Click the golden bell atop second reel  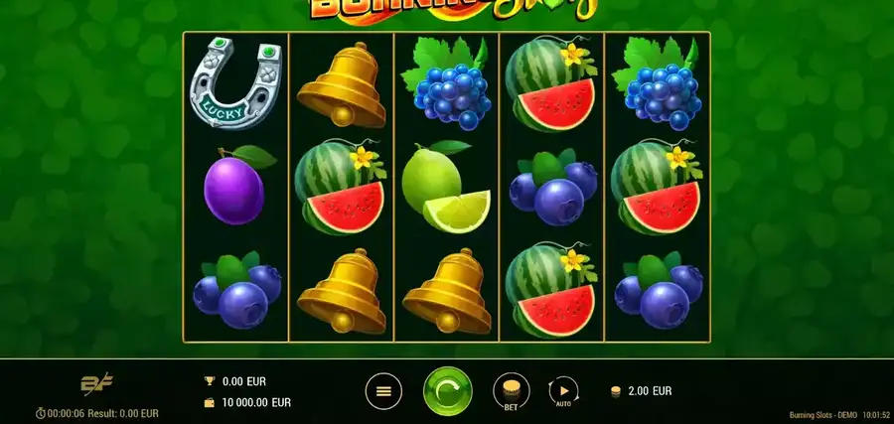pos(341,85)
